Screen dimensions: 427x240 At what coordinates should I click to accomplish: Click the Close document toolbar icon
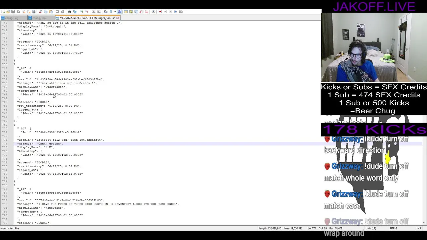click(23, 11)
